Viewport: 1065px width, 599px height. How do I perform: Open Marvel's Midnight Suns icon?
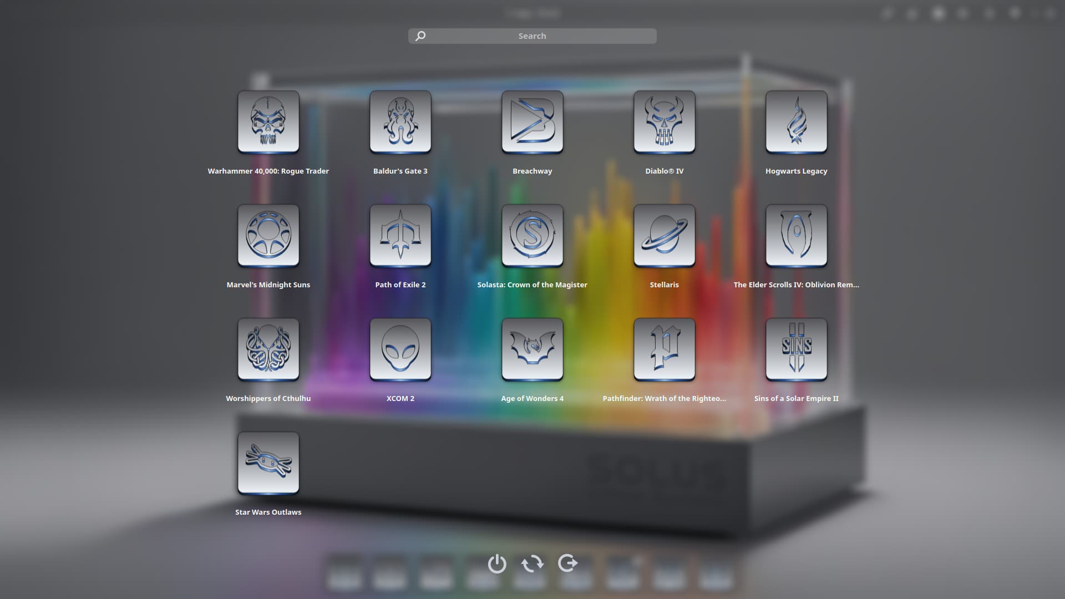coord(268,236)
